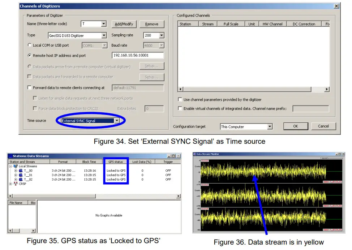Check 'Enable virtual channels of integrated data'
This screenshot has height=250, width=352.
click(x=180, y=108)
